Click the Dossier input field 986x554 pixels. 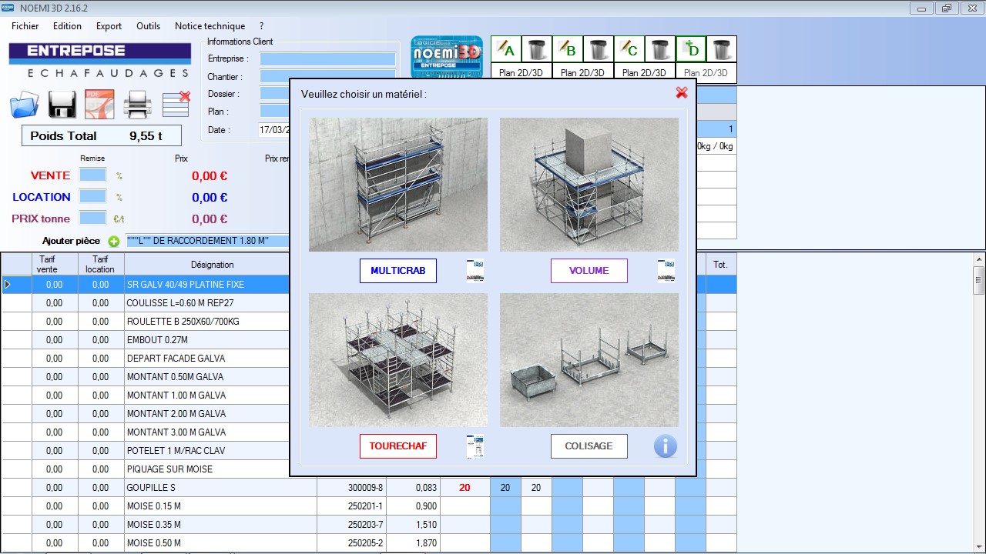(x=275, y=93)
